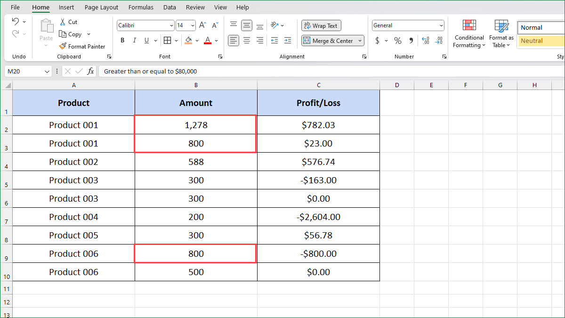This screenshot has width=565, height=318.
Task: Expand the Name Box dropdown arrow
Action: click(x=47, y=72)
